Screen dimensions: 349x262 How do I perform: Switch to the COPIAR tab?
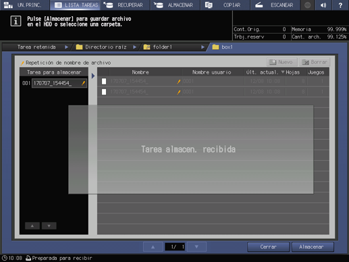[225, 5]
